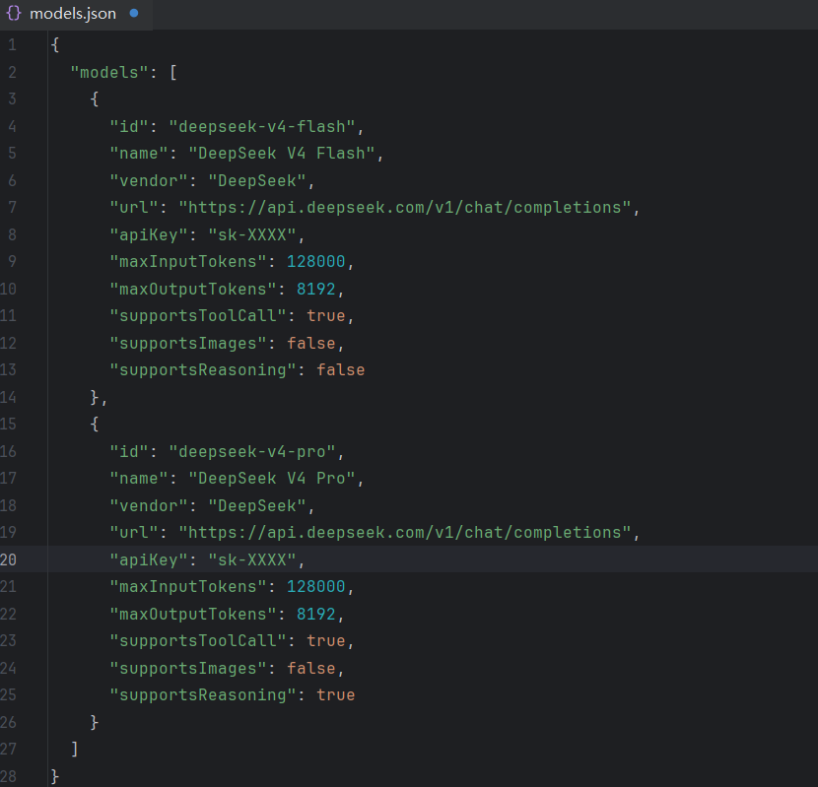Click the JSON braces icon on models.json tab
Image resolution: width=818 pixels, height=787 pixels.
coord(14,13)
